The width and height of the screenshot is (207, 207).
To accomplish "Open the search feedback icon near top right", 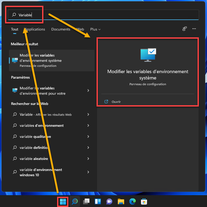I will click(x=185, y=29).
